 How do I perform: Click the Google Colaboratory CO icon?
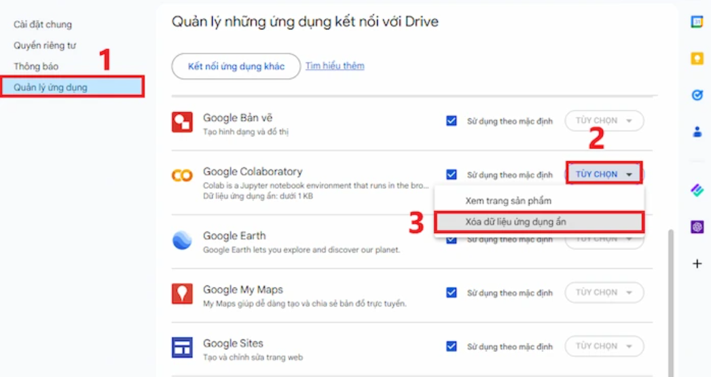click(x=182, y=175)
